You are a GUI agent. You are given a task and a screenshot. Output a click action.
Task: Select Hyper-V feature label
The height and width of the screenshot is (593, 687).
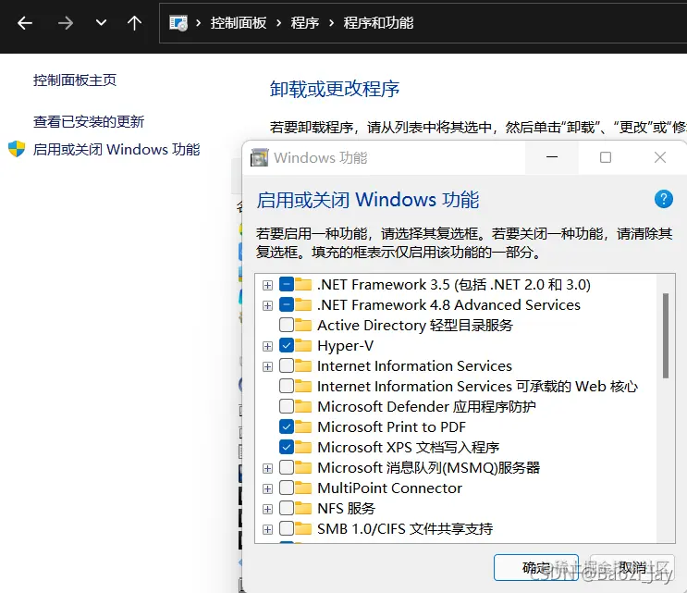(x=345, y=346)
